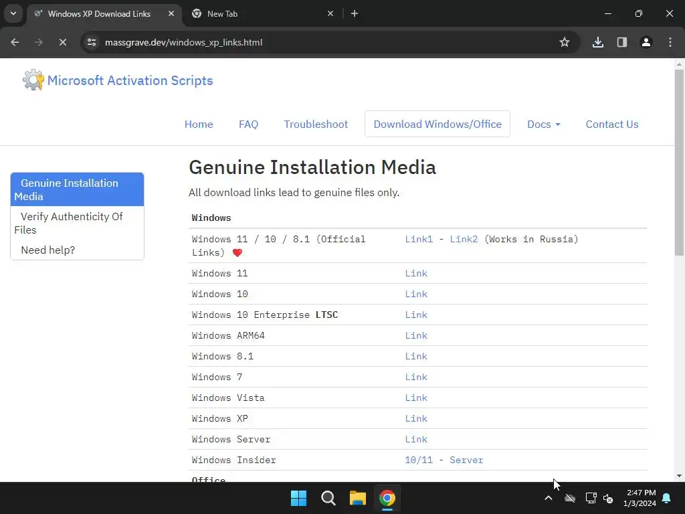Image resolution: width=685 pixels, height=514 pixels.
Task: Open the Troubleshoot nav item
Action: pos(316,124)
